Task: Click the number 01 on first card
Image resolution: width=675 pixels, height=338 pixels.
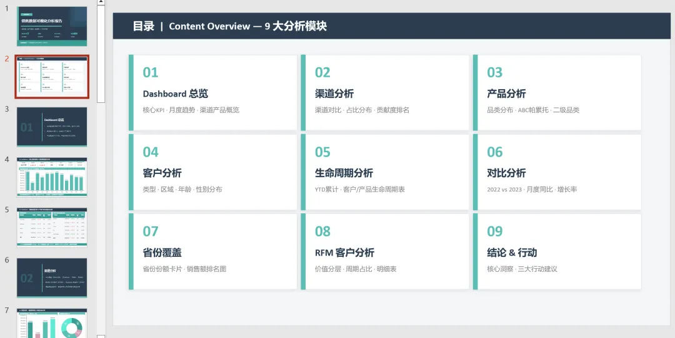Action: tap(151, 72)
